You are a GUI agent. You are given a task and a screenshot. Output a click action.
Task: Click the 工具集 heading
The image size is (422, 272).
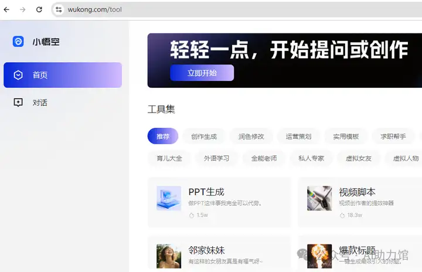tap(161, 109)
